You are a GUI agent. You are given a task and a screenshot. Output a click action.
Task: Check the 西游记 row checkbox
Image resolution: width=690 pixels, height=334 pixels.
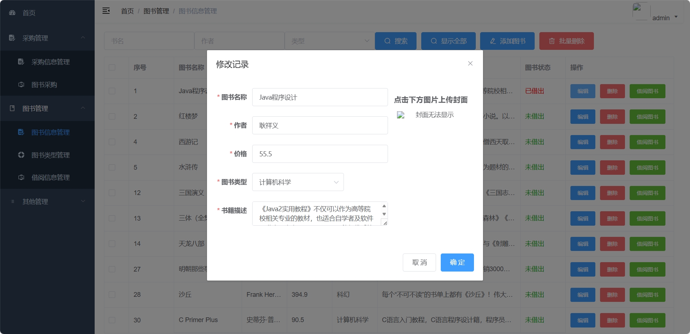(112, 142)
